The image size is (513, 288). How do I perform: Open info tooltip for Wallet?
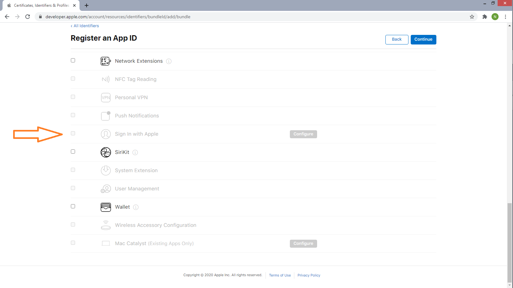coord(136,207)
